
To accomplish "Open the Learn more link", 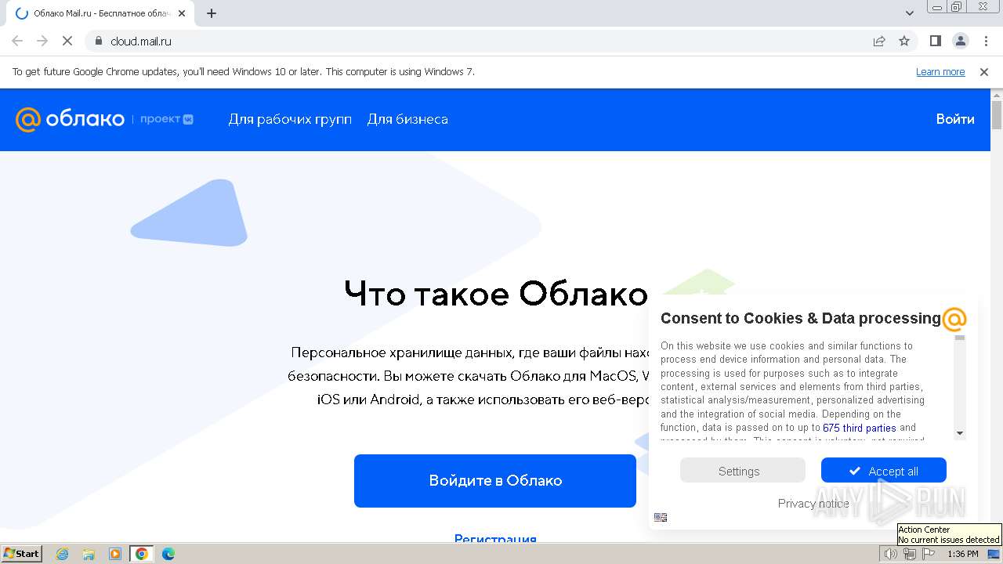I will tap(940, 71).
